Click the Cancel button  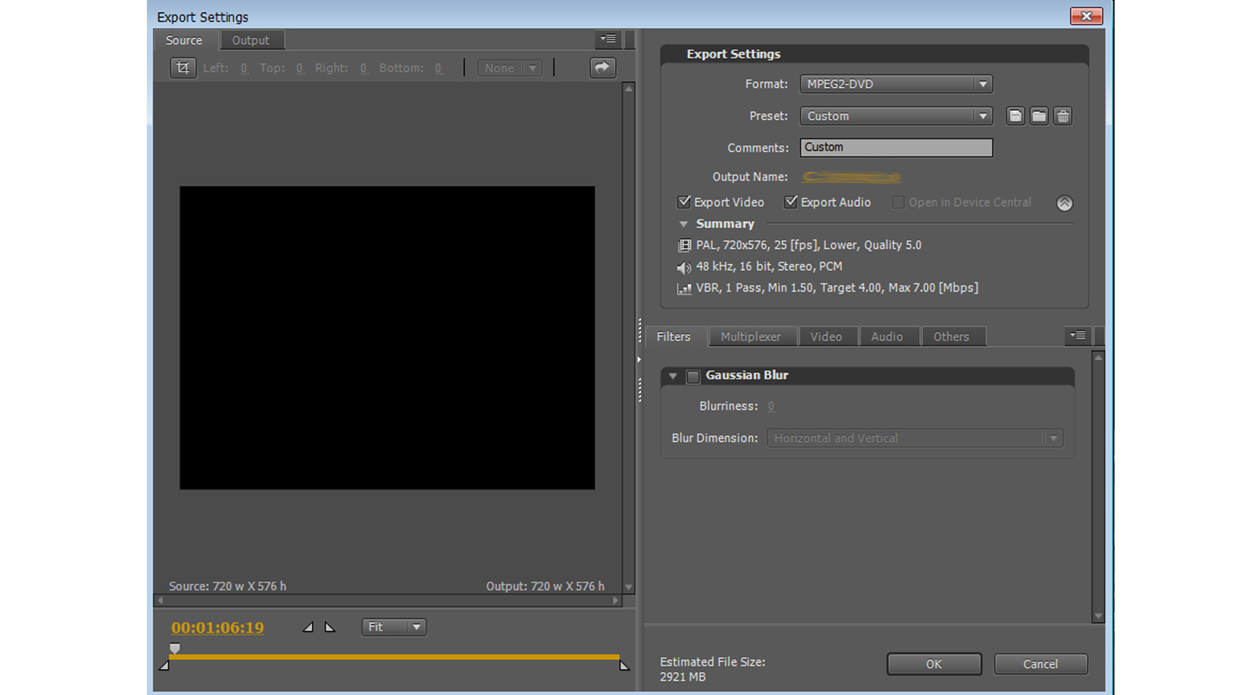pos(1040,664)
